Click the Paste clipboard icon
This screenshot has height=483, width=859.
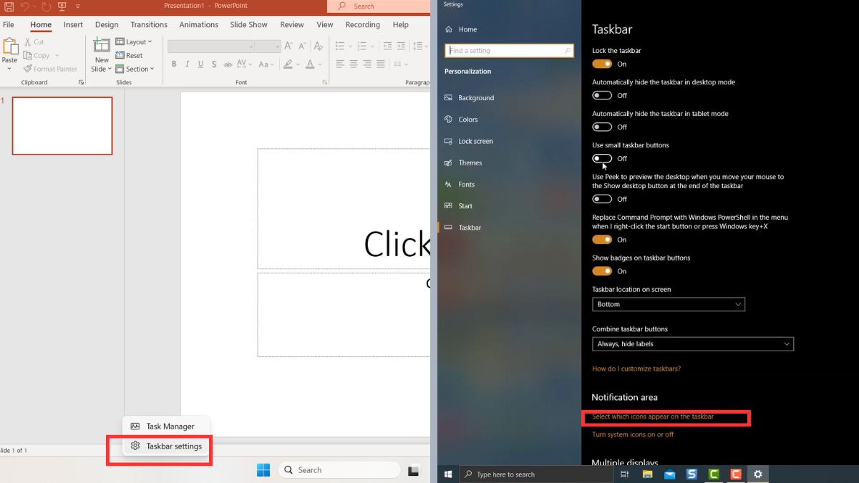pos(10,47)
